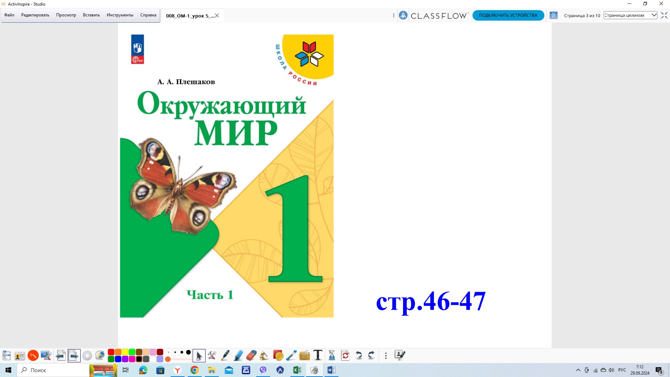The image size is (670, 377).
Task: Switch profile with the ID card icon
Action: coord(20,356)
